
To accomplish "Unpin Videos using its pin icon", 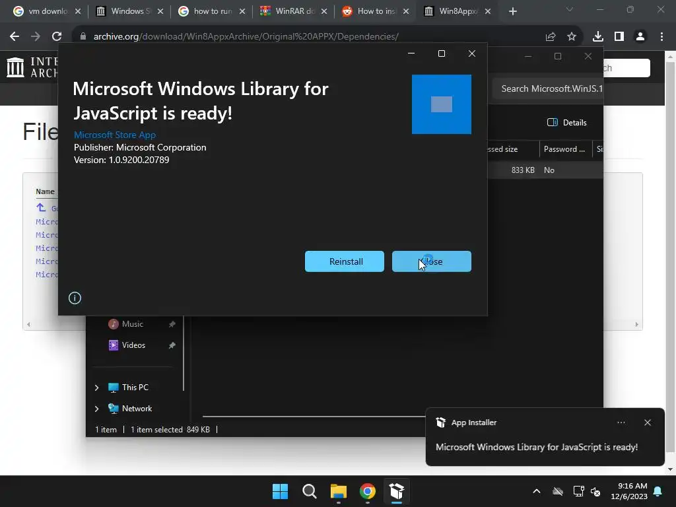I will (x=172, y=345).
